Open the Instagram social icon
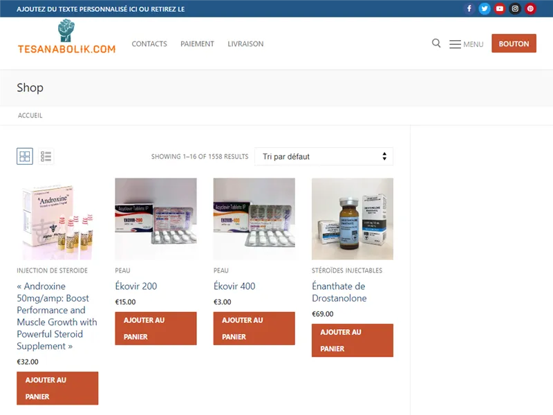Screen dimensions: 553x415 [515, 9]
